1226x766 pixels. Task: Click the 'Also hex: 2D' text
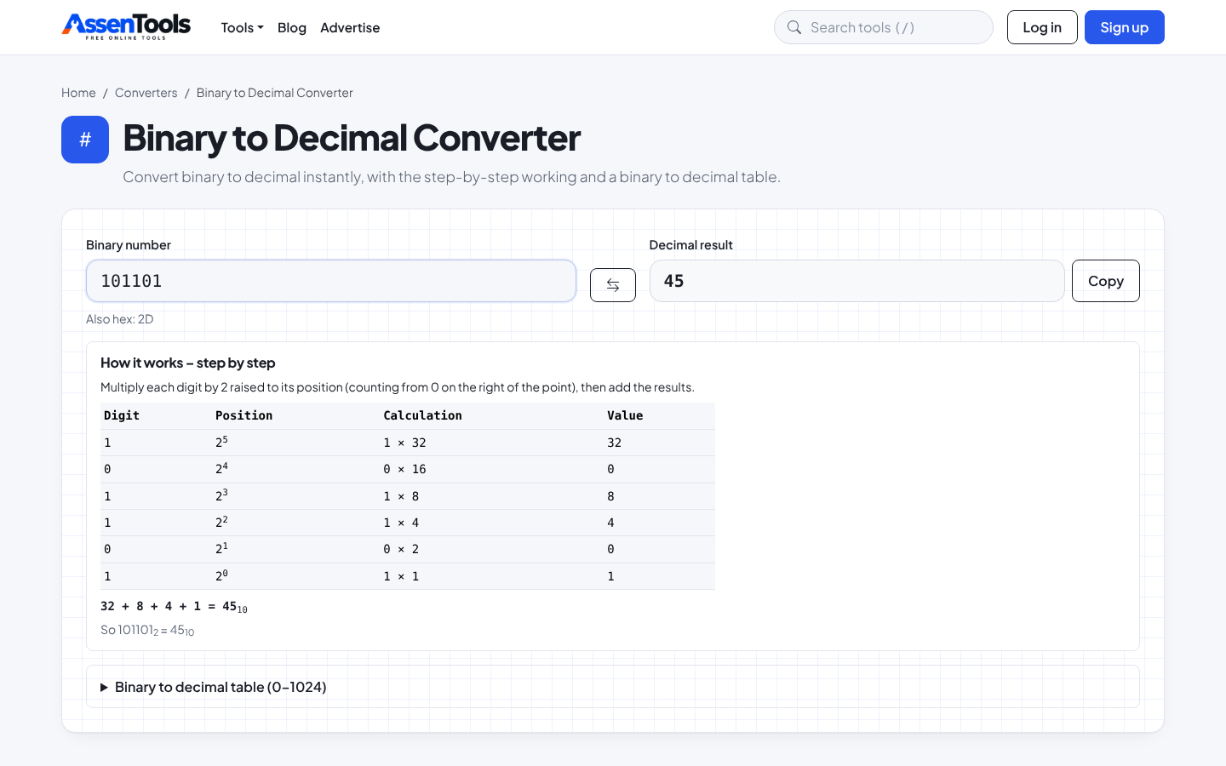(x=120, y=319)
